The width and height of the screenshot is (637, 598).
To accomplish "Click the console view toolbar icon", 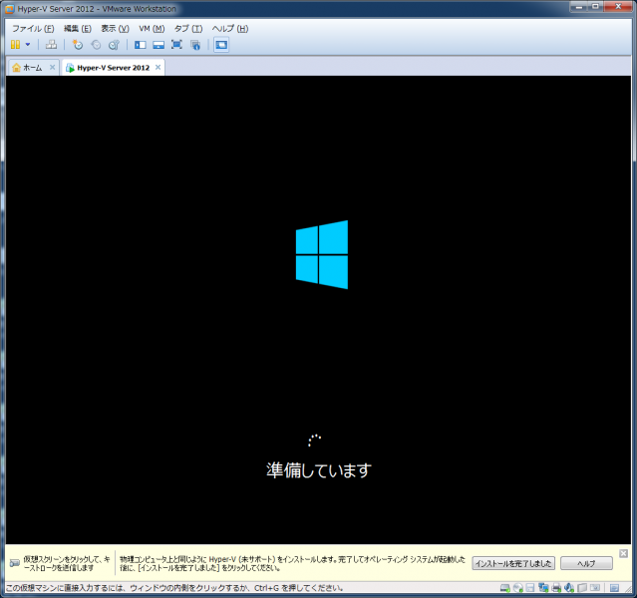I will pos(221,44).
